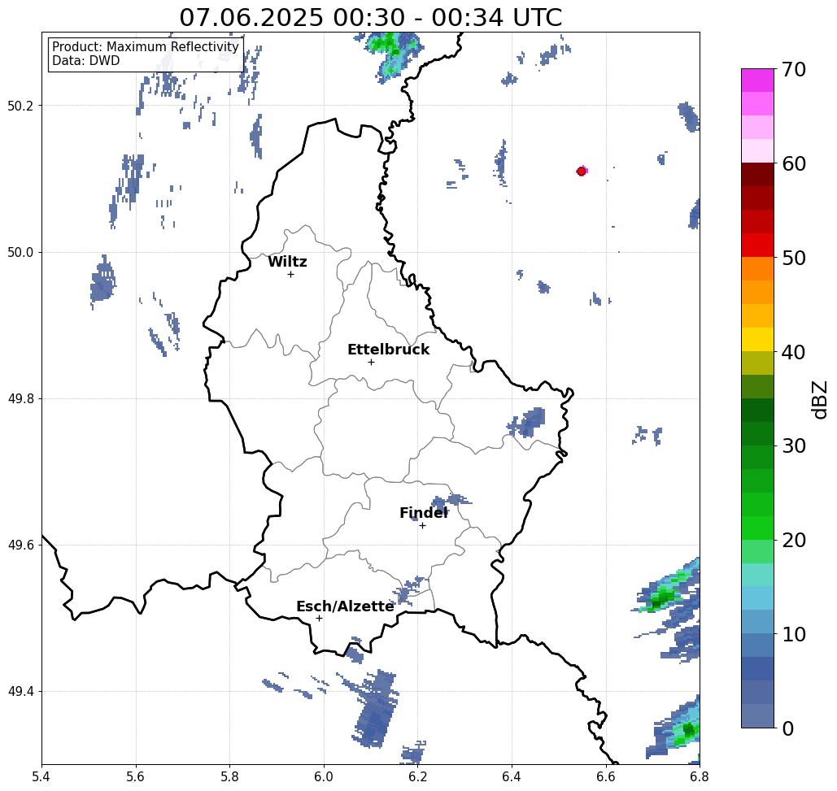This screenshot has height=791, width=837.
Task: Pick the magenta top colorbar swatch
Action: pyautogui.click(x=757, y=80)
